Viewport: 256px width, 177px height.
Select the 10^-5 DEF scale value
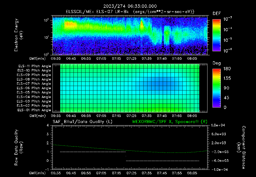[227, 40]
